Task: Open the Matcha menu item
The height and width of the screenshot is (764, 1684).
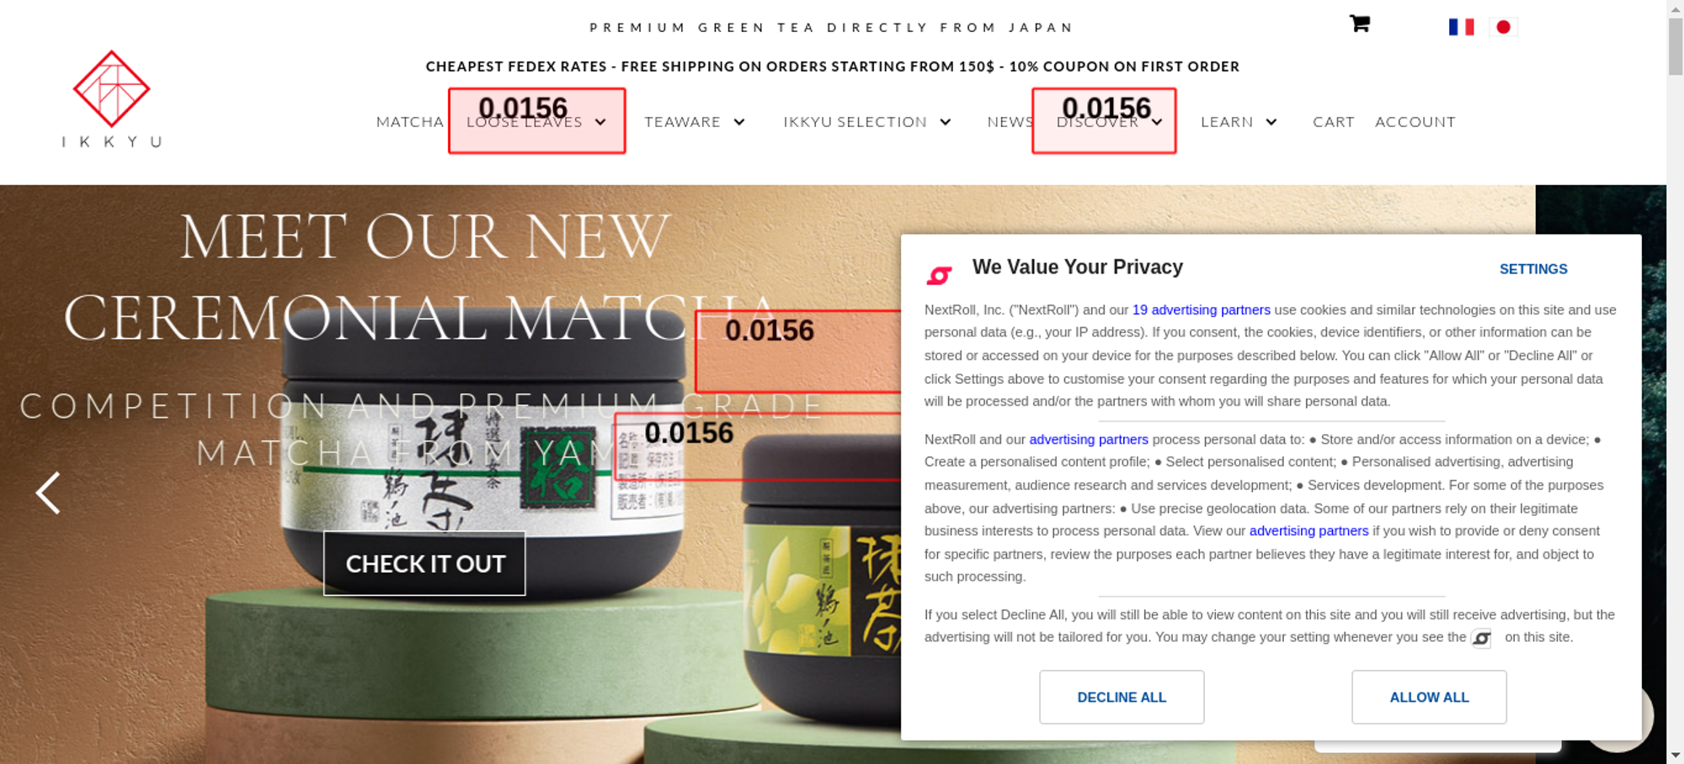Action: pyautogui.click(x=409, y=122)
